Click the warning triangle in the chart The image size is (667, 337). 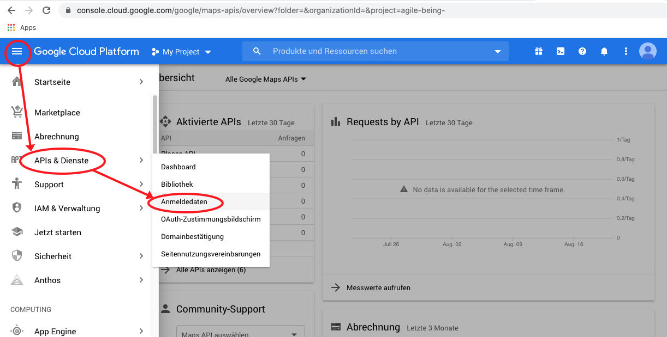point(404,189)
